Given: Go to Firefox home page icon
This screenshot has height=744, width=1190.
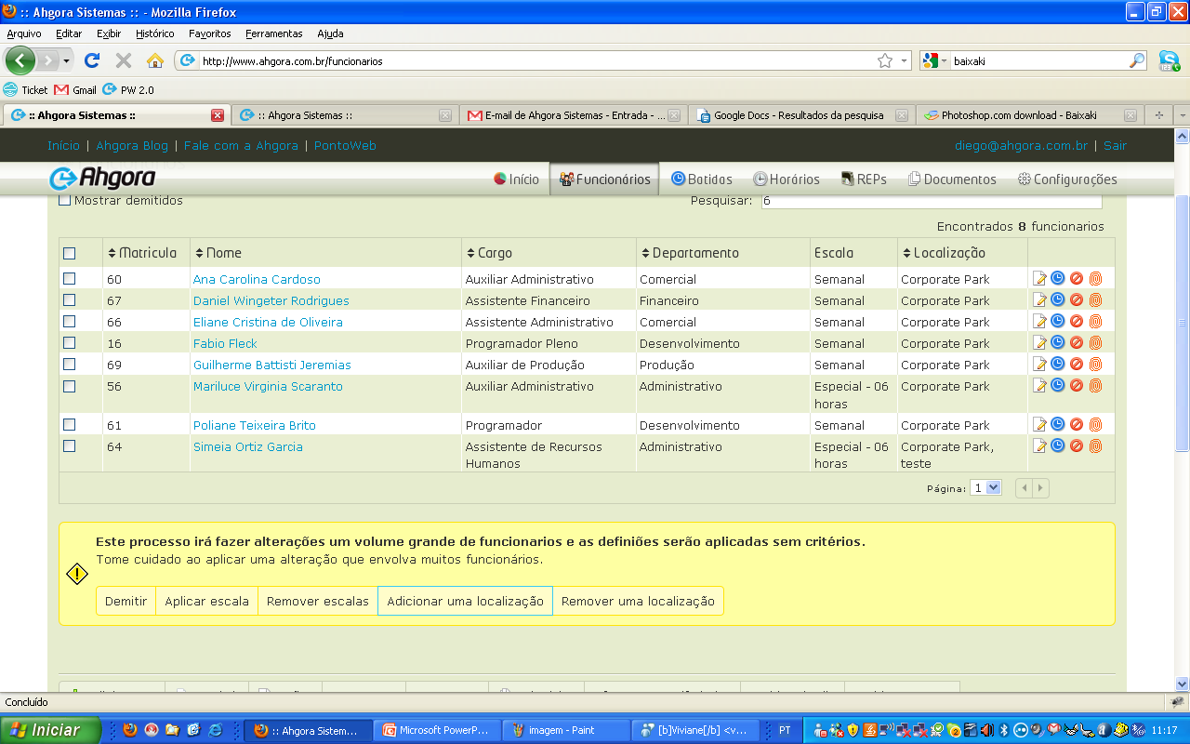Looking at the screenshot, I should [x=155, y=60].
